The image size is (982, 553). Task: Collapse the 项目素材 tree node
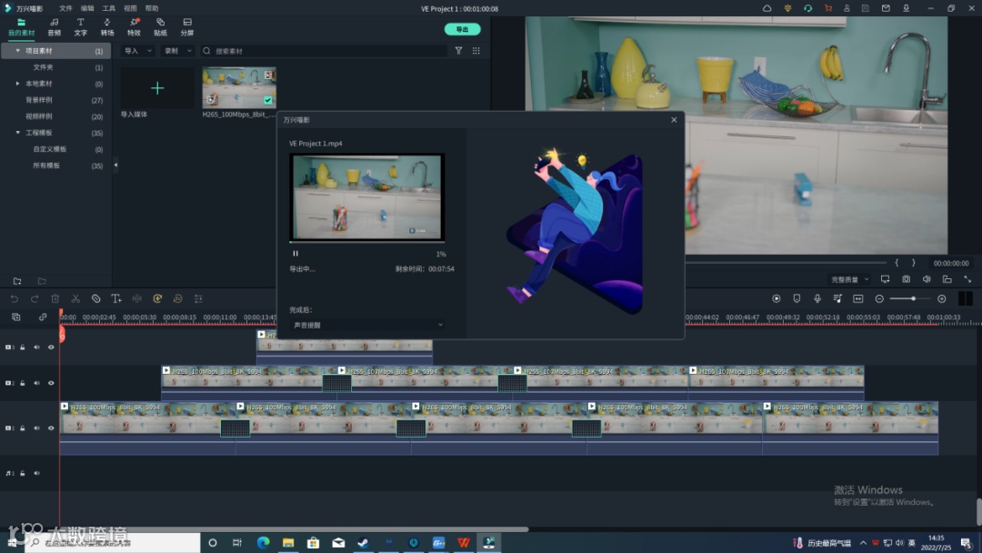pyautogui.click(x=17, y=51)
